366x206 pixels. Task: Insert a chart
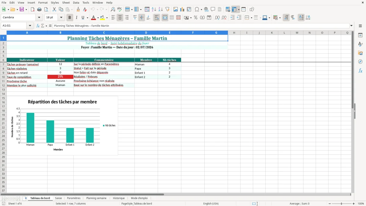click(182, 9)
